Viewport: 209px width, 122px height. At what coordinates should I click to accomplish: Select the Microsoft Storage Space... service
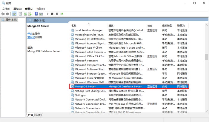(x=90, y=73)
